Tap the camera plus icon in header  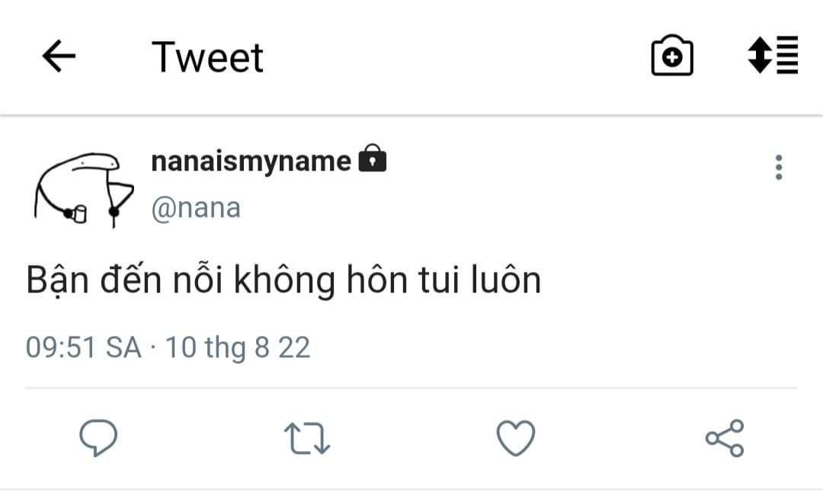click(672, 56)
